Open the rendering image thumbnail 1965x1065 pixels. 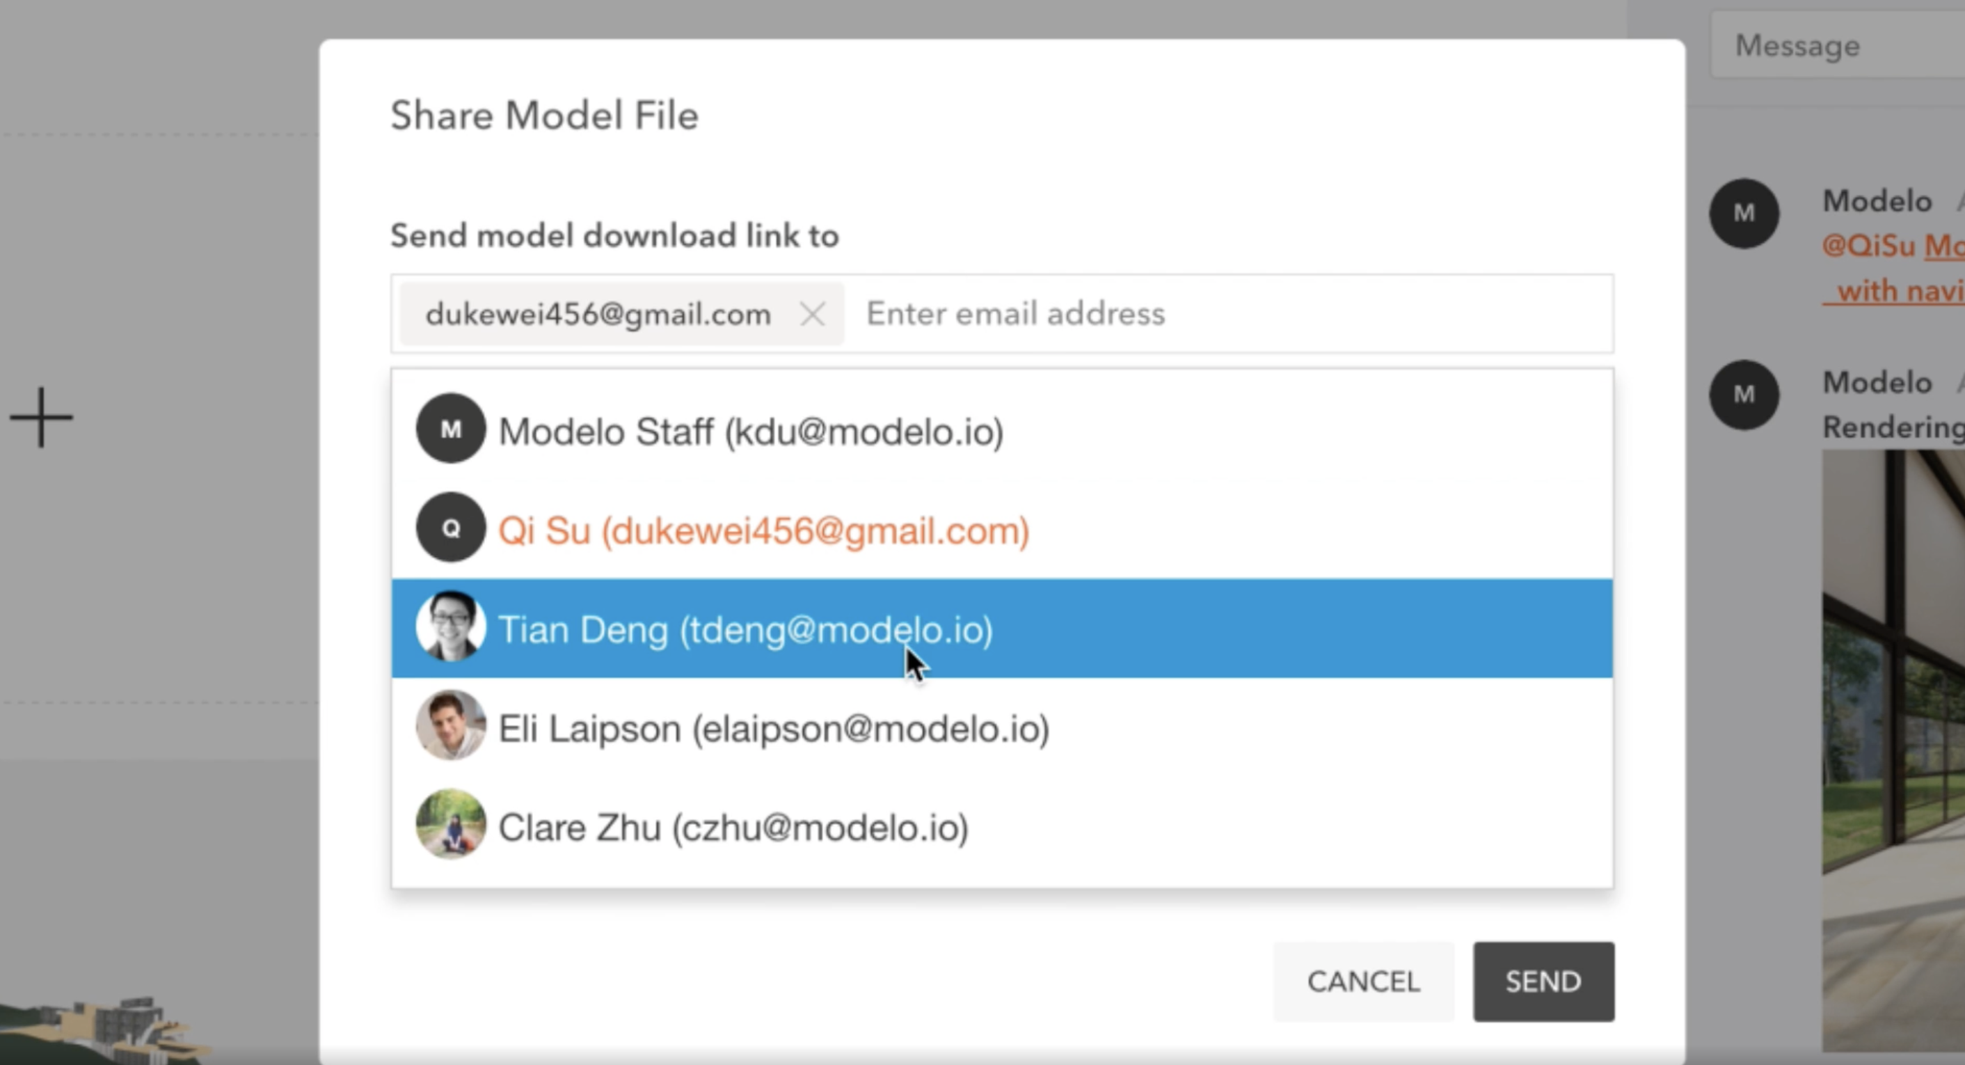click(1893, 748)
